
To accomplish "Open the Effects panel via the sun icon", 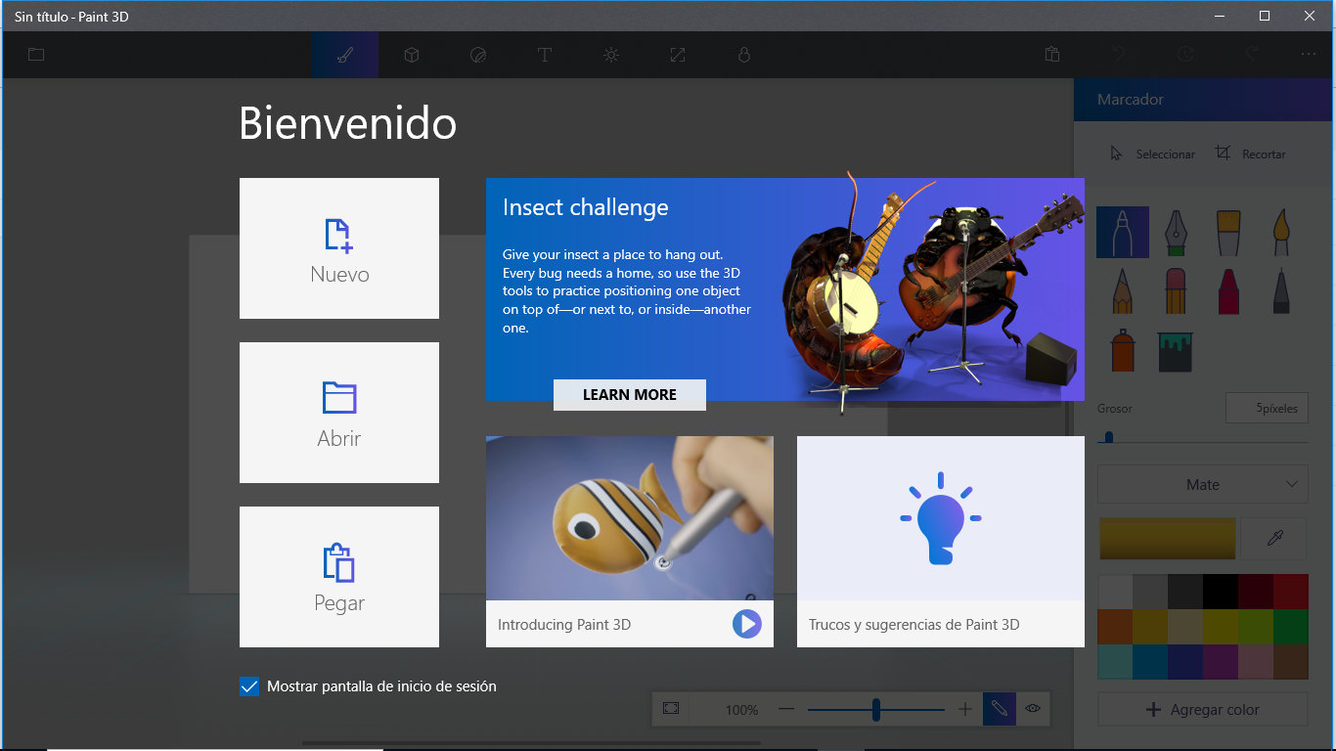I will [x=610, y=55].
